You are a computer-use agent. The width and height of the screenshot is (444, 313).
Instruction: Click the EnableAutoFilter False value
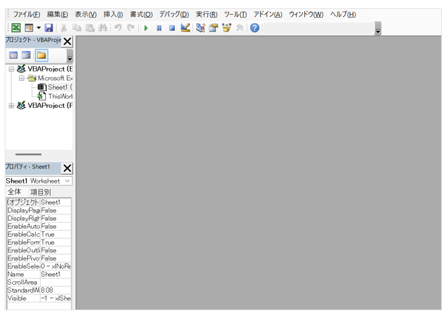point(55,226)
